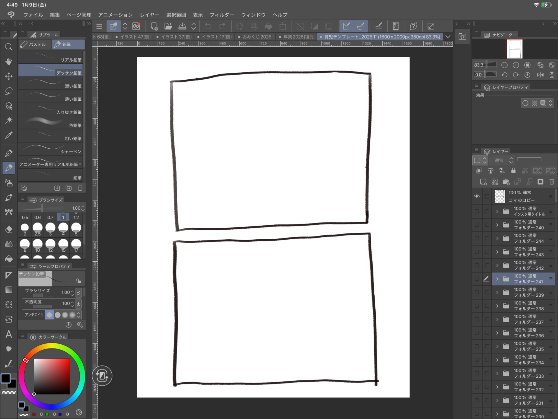
Task: Click the Undo arrow in command bar
Action: pyautogui.click(x=208, y=26)
